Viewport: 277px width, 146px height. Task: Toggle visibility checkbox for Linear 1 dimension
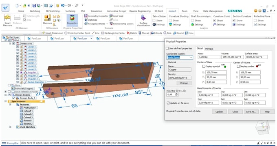pos(17,47)
